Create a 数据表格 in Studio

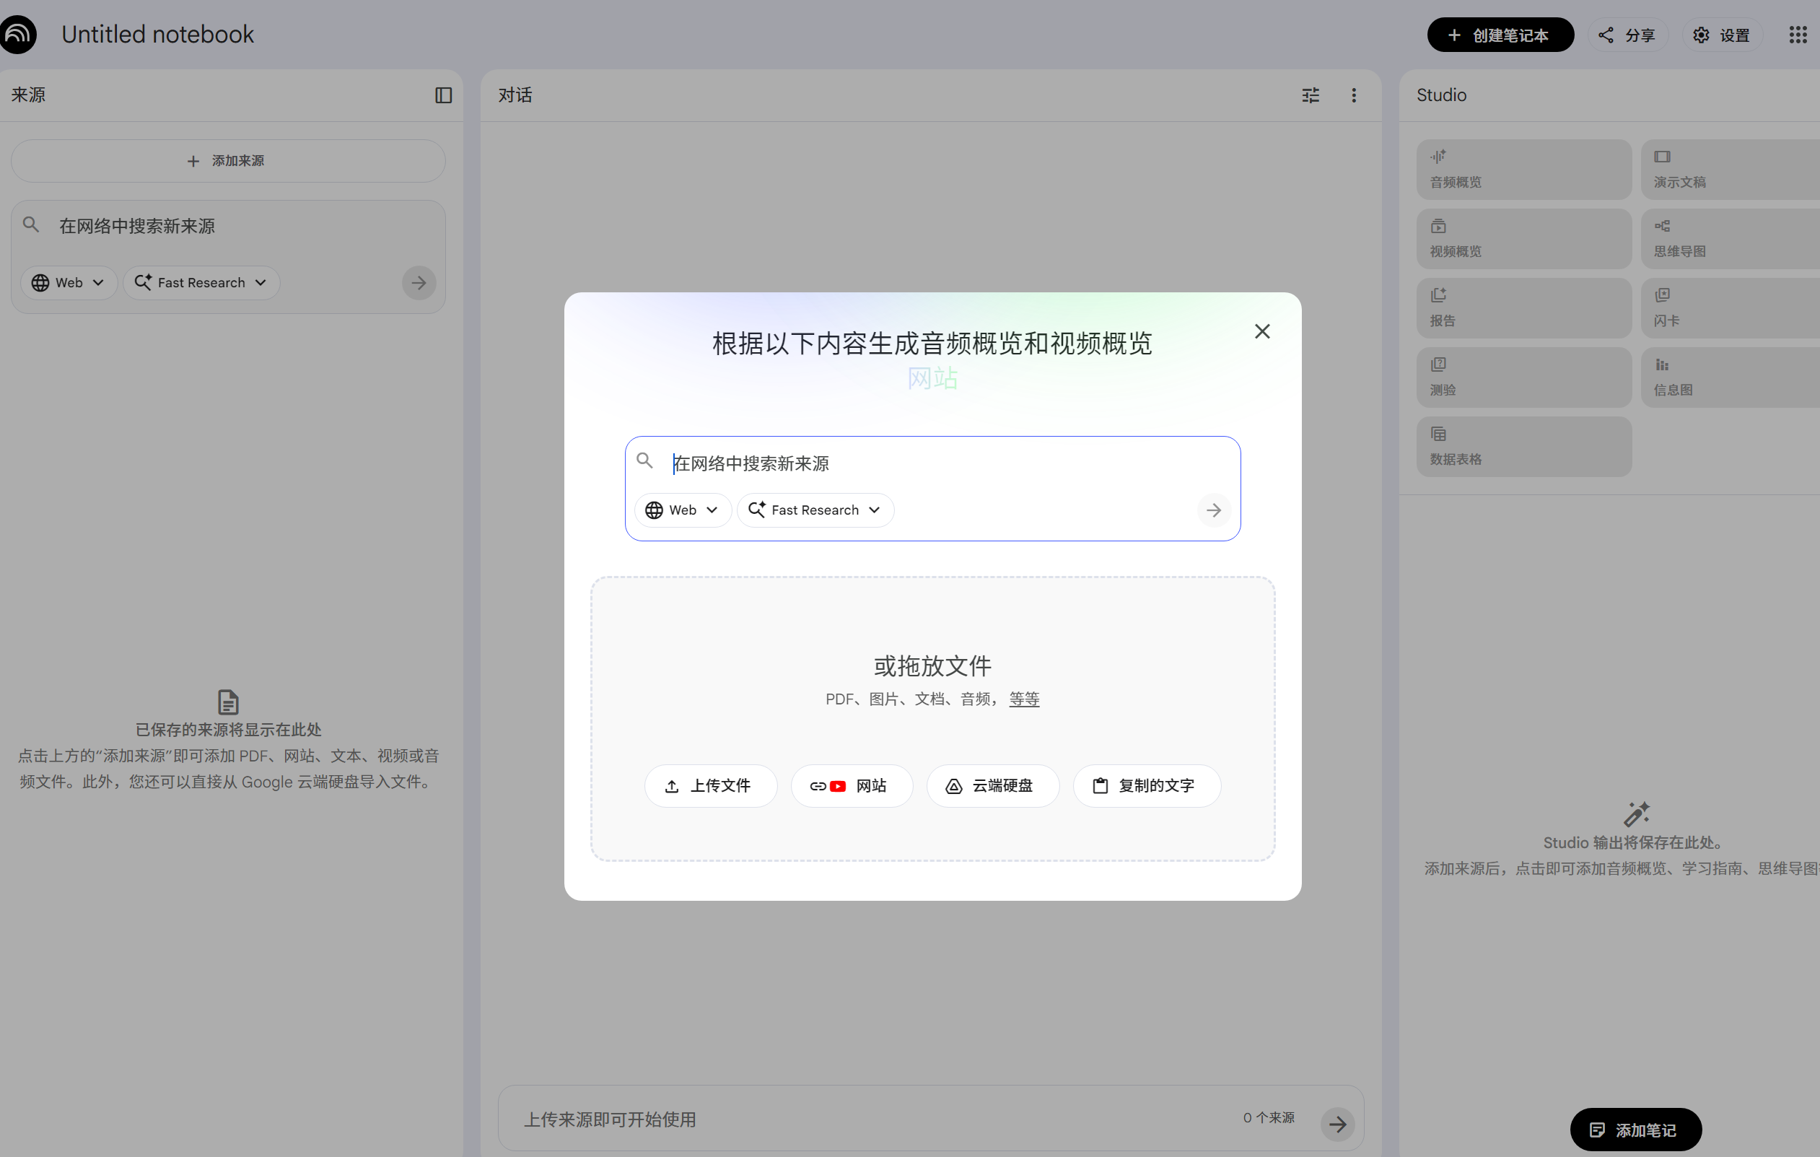click(1523, 447)
